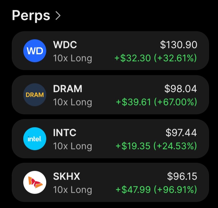Viewport: 218px width, 208px height.
Task: Expand Perps section with the chevron arrow
Action: (x=58, y=16)
